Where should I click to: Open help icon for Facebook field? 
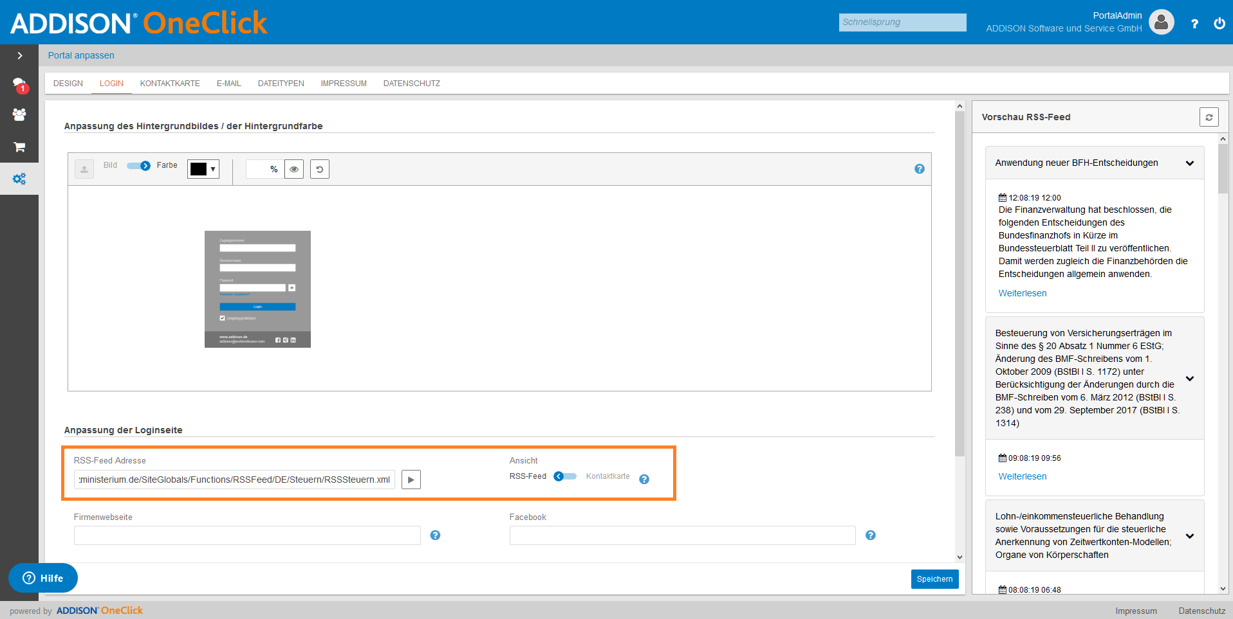pos(871,535)
